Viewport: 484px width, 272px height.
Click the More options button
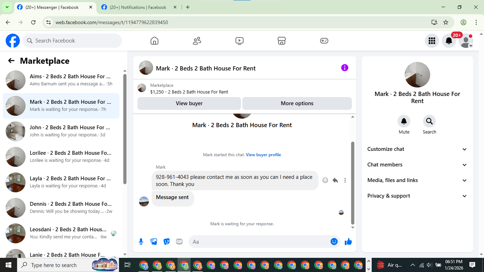pos(297,103)
